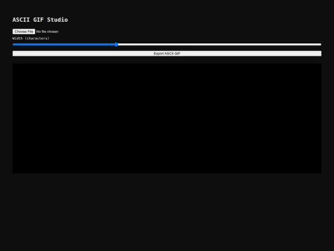Click the 'No file chosen' text
This screenshot has width=334, height=251.
(x=47, y=32)
